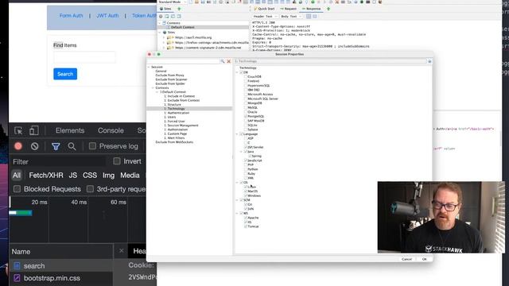Click the help icon beside the Technology title

coord(429,61)
